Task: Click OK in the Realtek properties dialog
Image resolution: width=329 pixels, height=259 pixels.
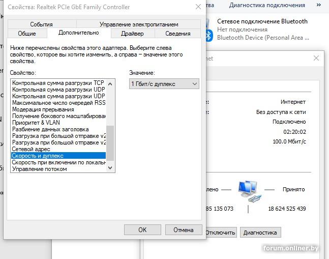Action: pyautogui.click(x=142, y=230)
